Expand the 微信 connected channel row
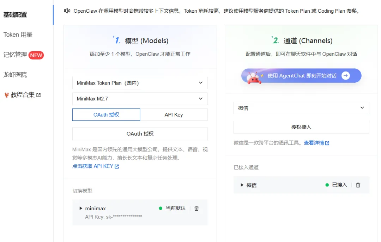The height and width of the screenshot is (242, 381). pyautogui.click(x=242, y=185)
